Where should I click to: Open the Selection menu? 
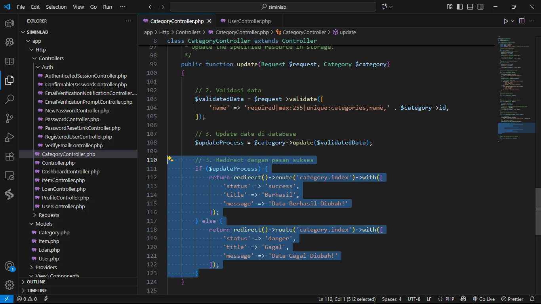[x=56, y=7]
